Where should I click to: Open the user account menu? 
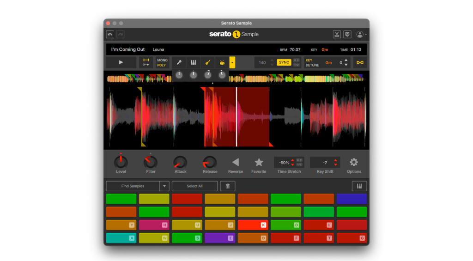[x=361, y=34]
